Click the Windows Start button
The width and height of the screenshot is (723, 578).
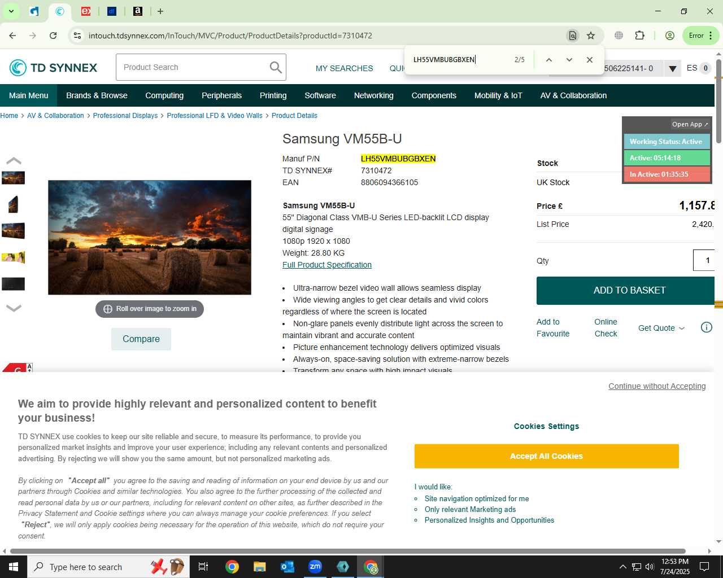click(x=14, y=567)
